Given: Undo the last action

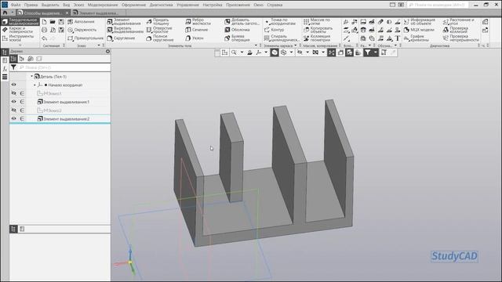Looking at the screenshot, I should 44,38.
